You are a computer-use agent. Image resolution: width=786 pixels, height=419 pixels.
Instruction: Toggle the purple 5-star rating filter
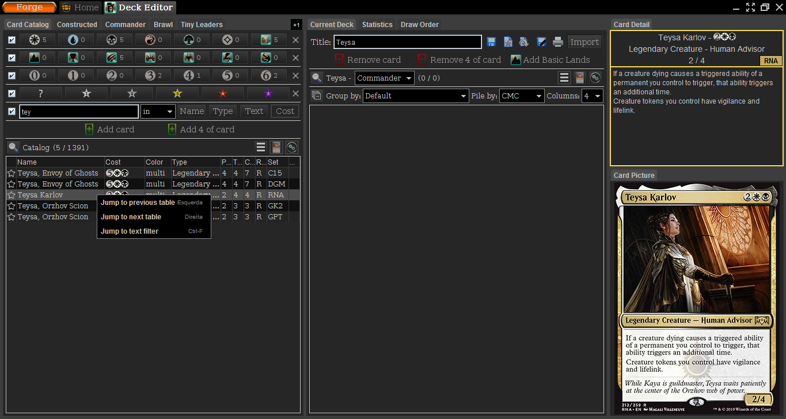(x=268, y=93)
